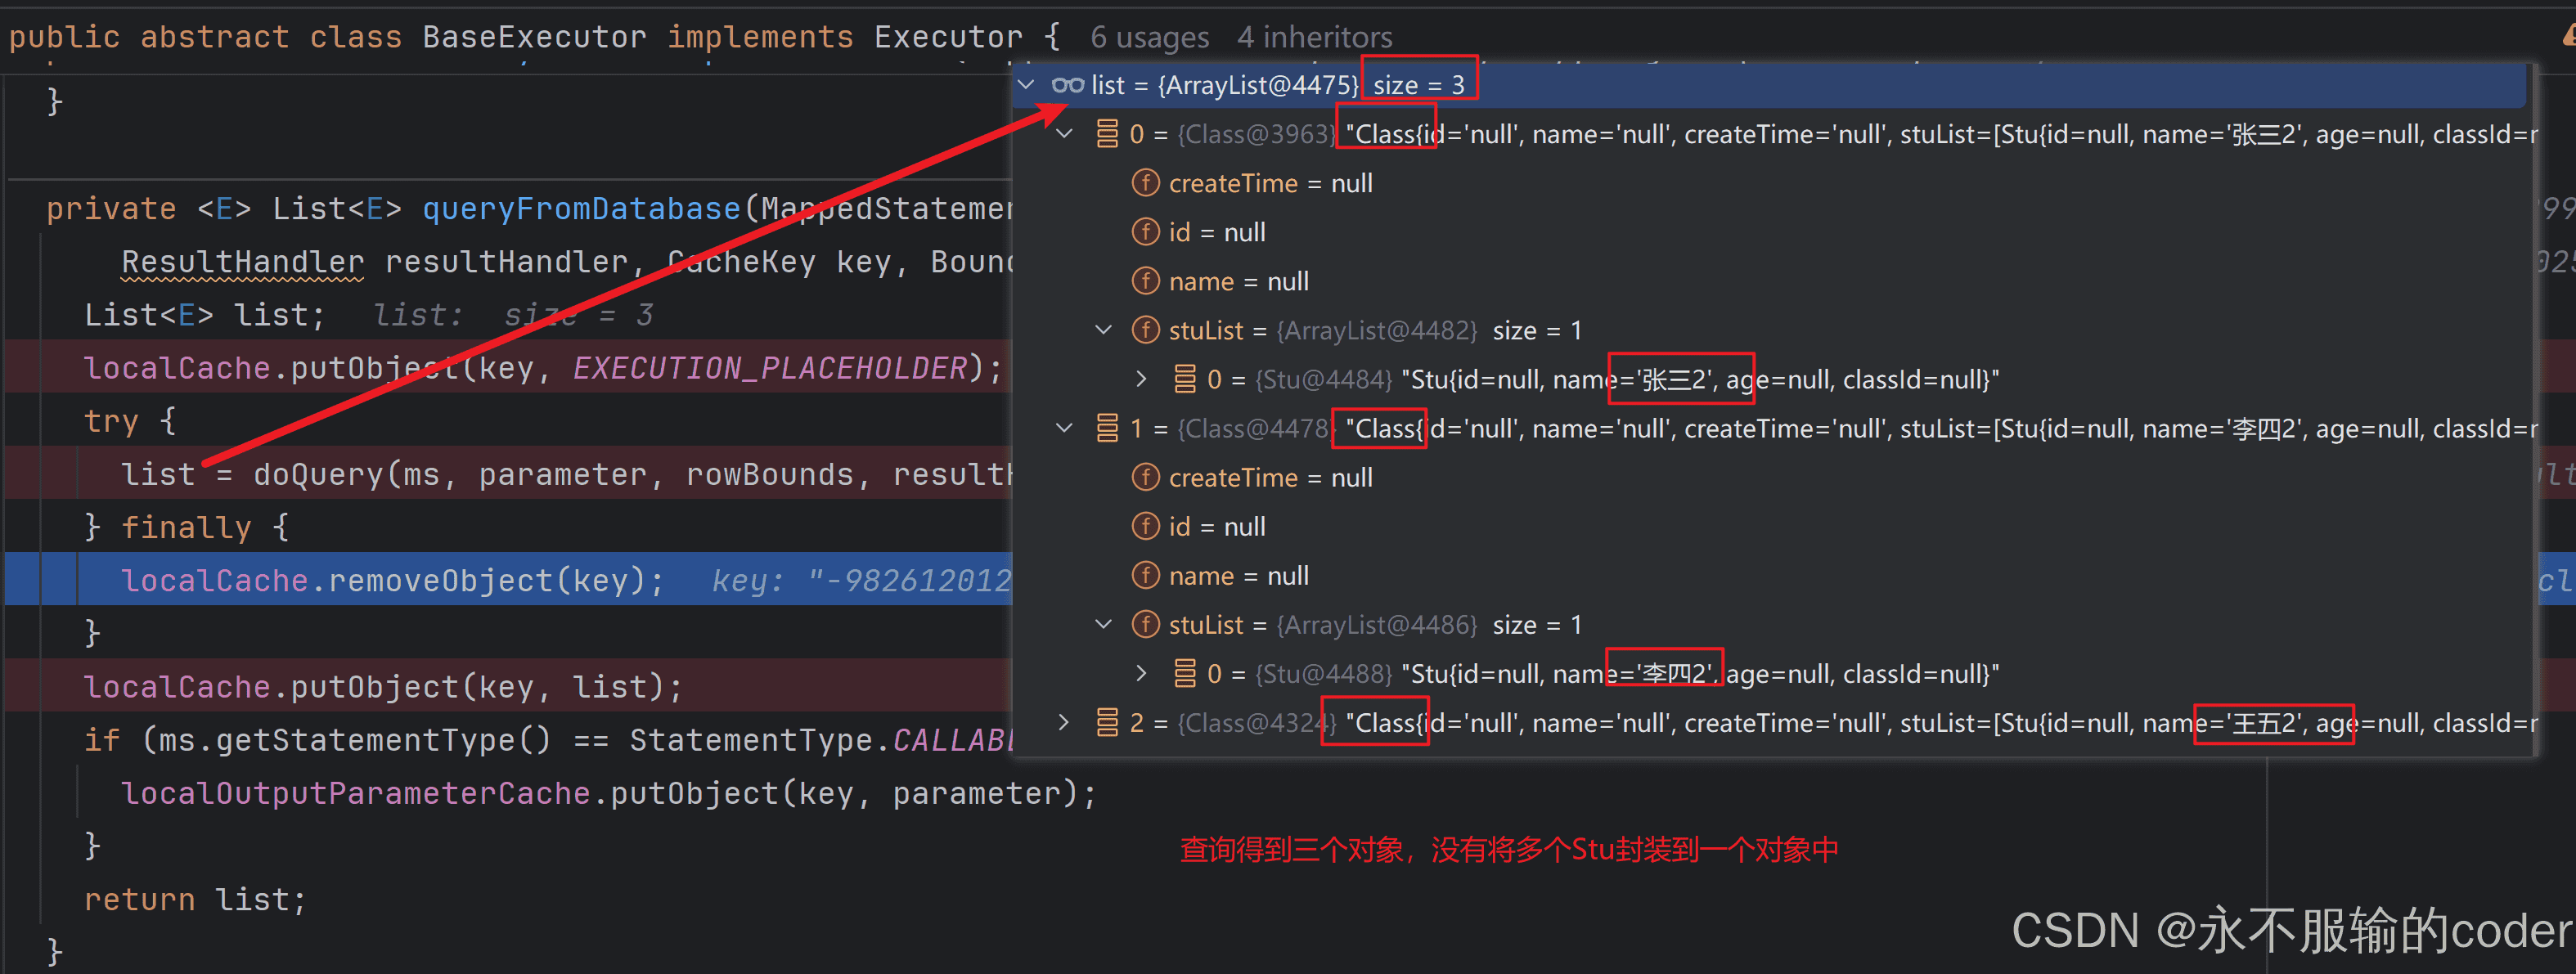Expand element 2 Class@4324 node
2576x974 pixels.
1065,722
